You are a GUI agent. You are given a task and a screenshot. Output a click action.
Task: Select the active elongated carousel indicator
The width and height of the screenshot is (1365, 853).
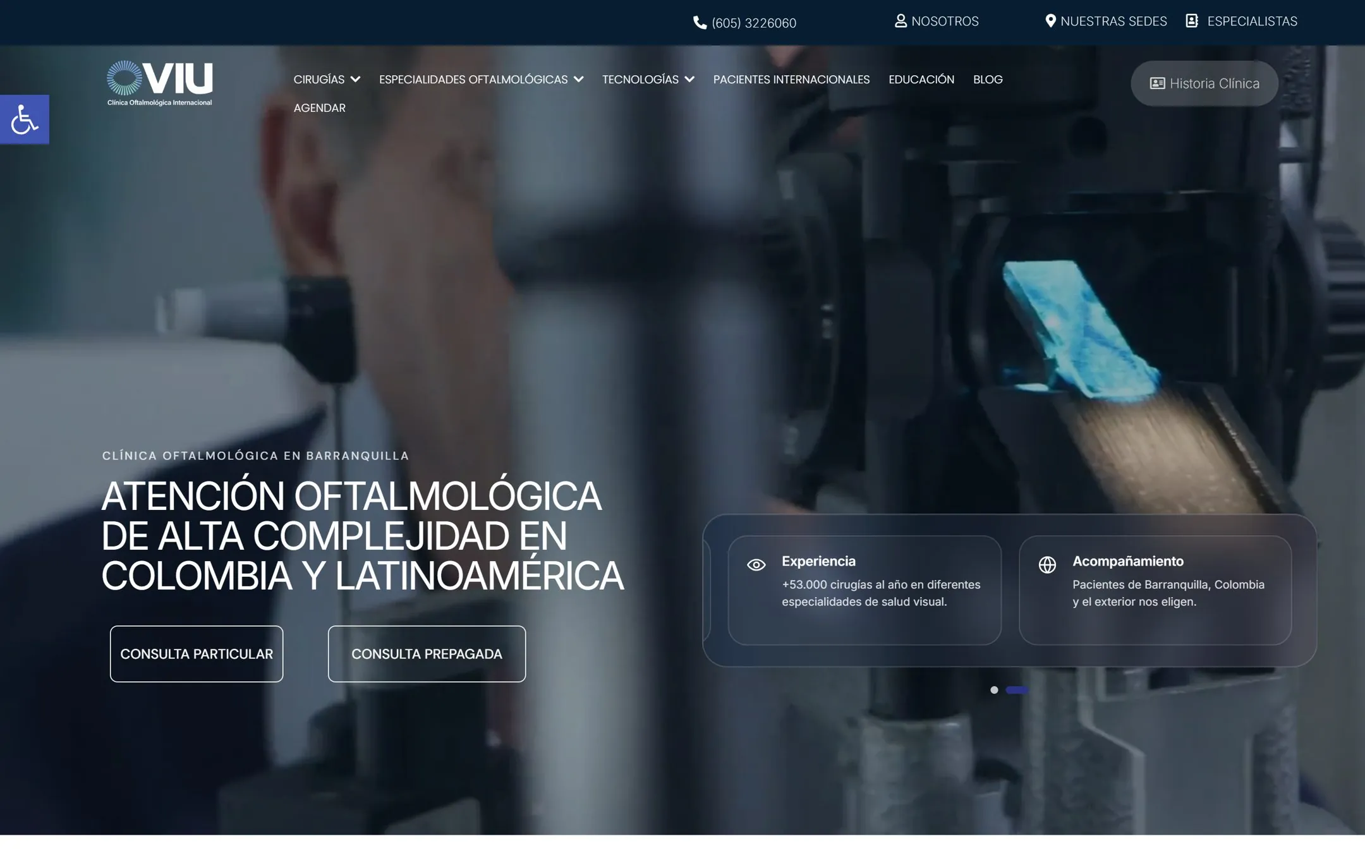(x=1017, y=690)
